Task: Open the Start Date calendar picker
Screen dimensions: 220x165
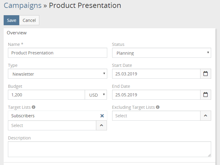Action: tap(205, 74)
